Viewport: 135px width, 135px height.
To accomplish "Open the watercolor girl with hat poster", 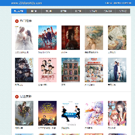I will [x=94, y=37].
